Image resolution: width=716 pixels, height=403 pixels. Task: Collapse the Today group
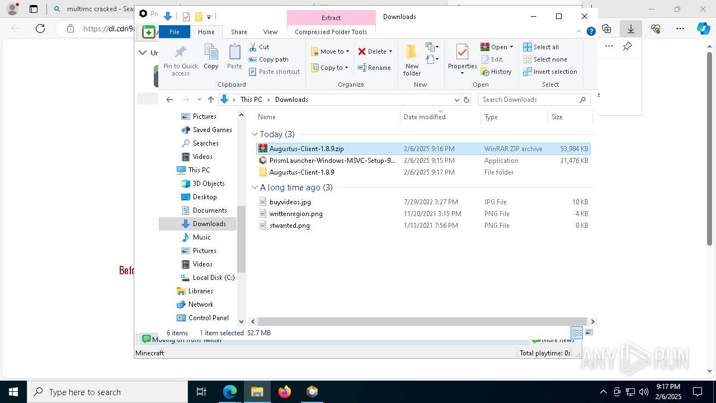pyautogui.click(x=255, y=134)
